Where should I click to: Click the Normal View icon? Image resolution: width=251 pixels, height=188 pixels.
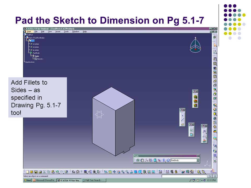pos(132,172)
